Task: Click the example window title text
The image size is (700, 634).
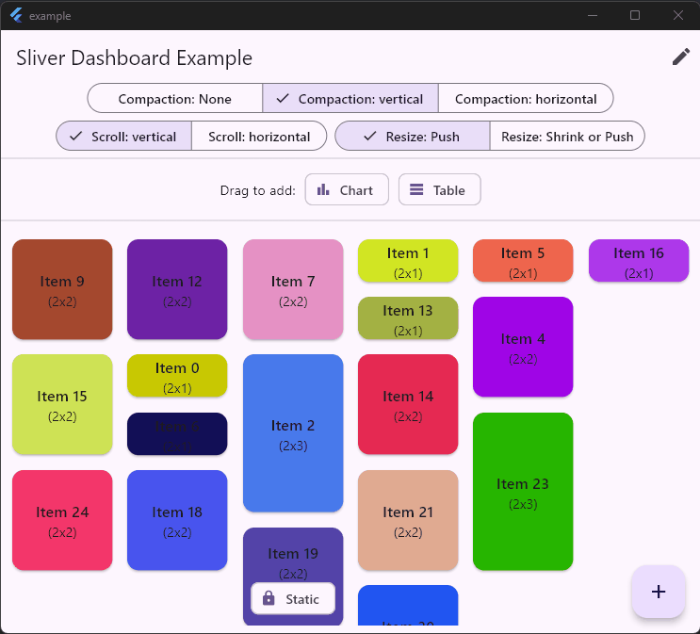Action: click(50, 16)
